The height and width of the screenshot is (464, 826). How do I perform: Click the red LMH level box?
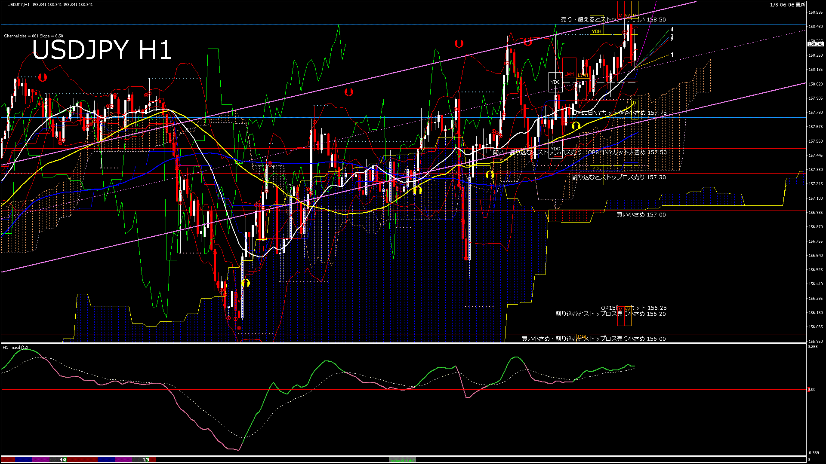click(x=569, y=74)
